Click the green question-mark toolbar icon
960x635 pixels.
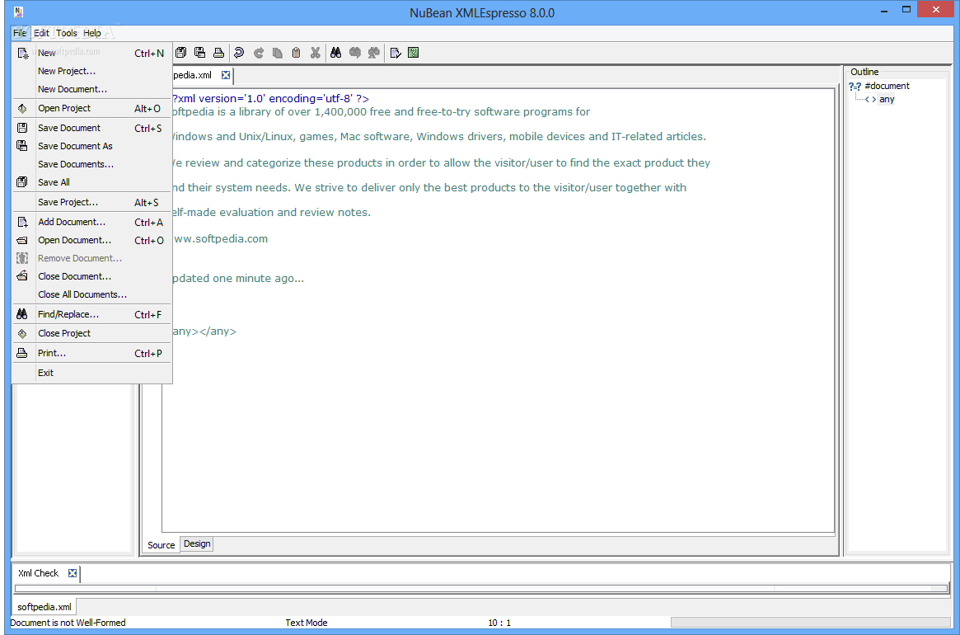414,53
